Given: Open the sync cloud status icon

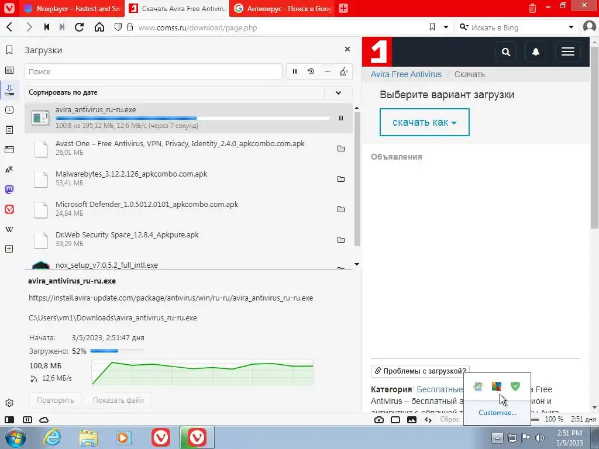Looking at the screenshot, I should (44, 420).
